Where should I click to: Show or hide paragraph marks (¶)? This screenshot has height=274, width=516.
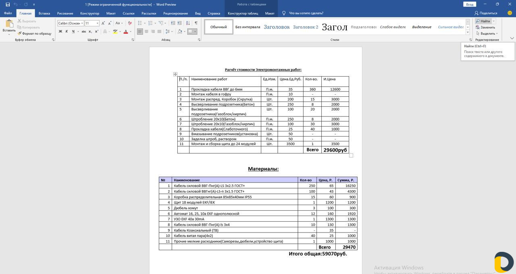[195, 23]
